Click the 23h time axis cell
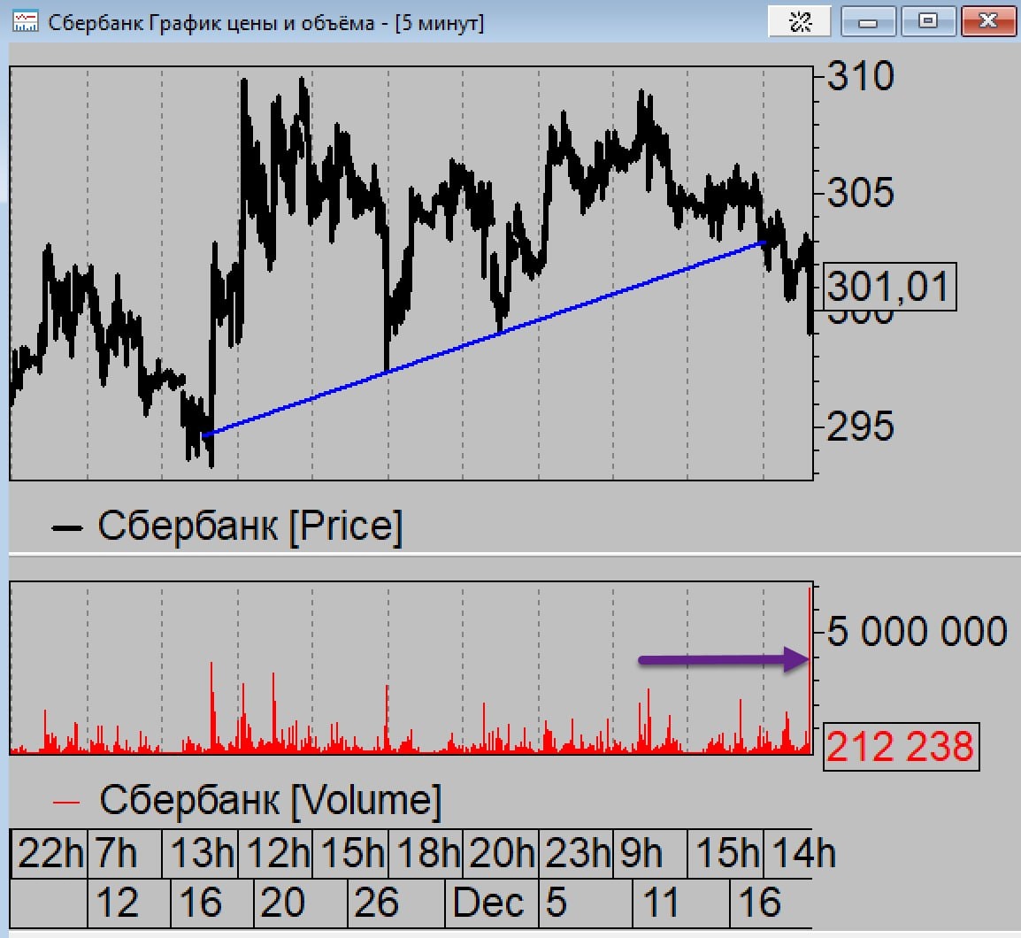 click(x=576, y=853)
